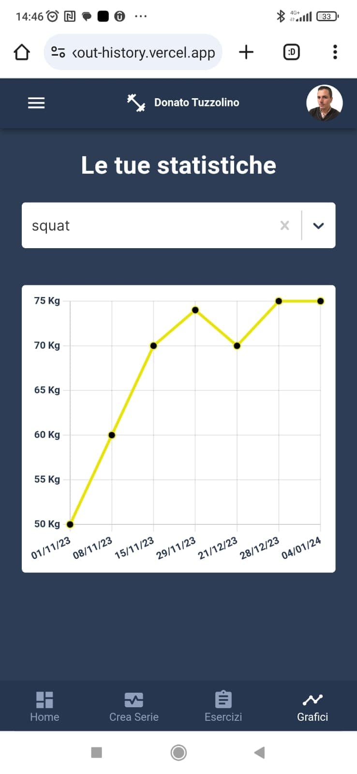357x774 pixels.
Task: Open the browser three-dot menu
Action: (335, 52)
